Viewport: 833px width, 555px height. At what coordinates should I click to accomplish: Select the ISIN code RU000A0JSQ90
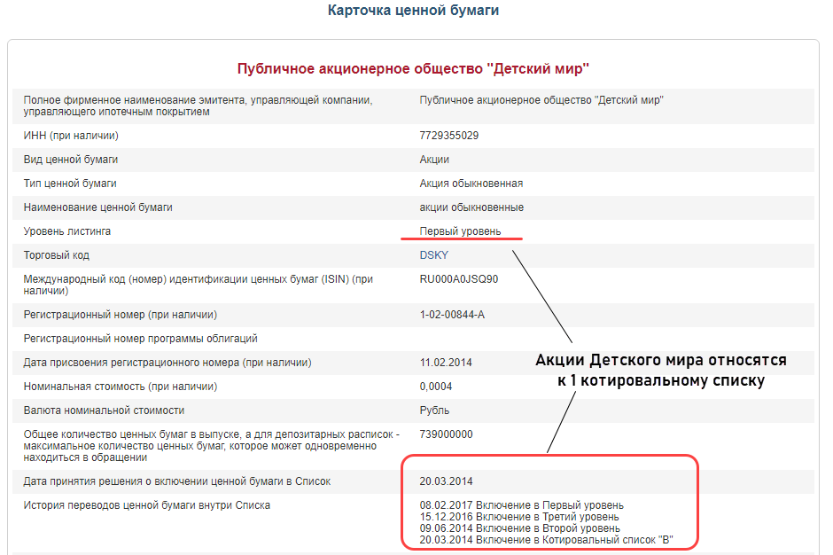tap(459, 279)
